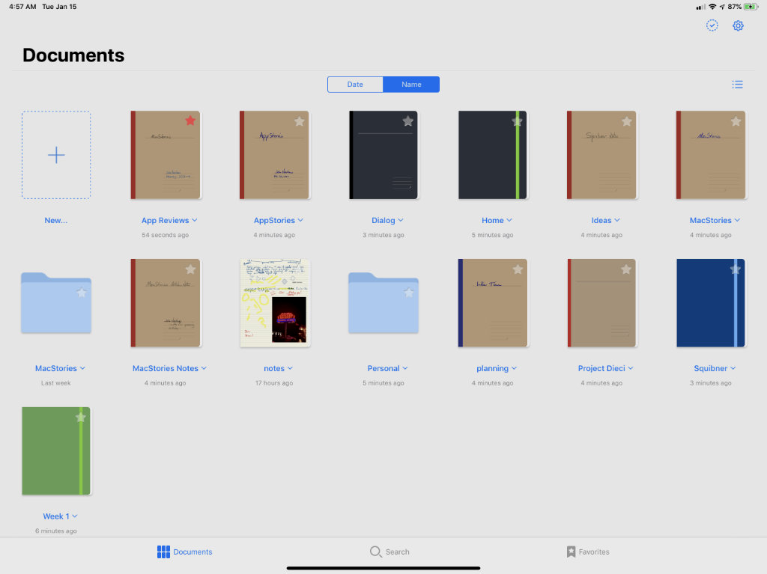Open the blue Squibner notebook cover

[711, 303]
